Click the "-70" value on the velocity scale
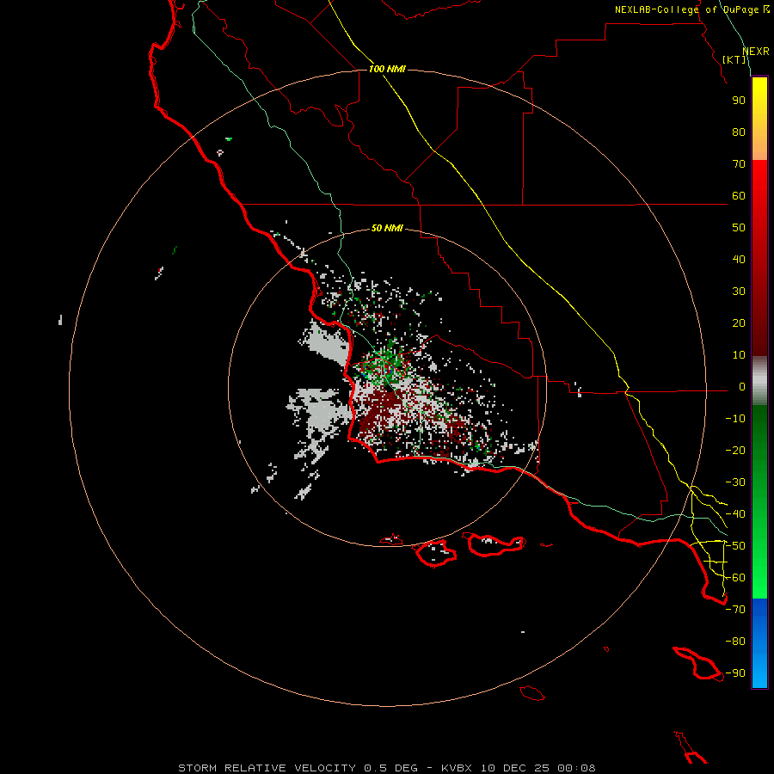The image size is (774, 774). (x=735, y=610)
